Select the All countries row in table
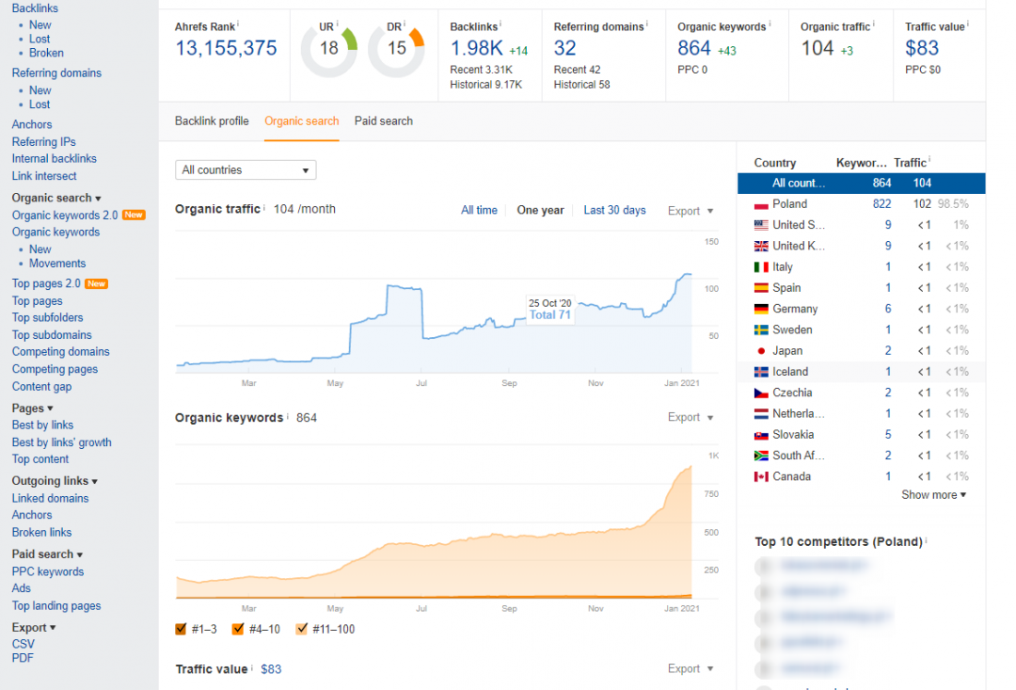Screen dimensions: 1016x690 click(861, 184)
